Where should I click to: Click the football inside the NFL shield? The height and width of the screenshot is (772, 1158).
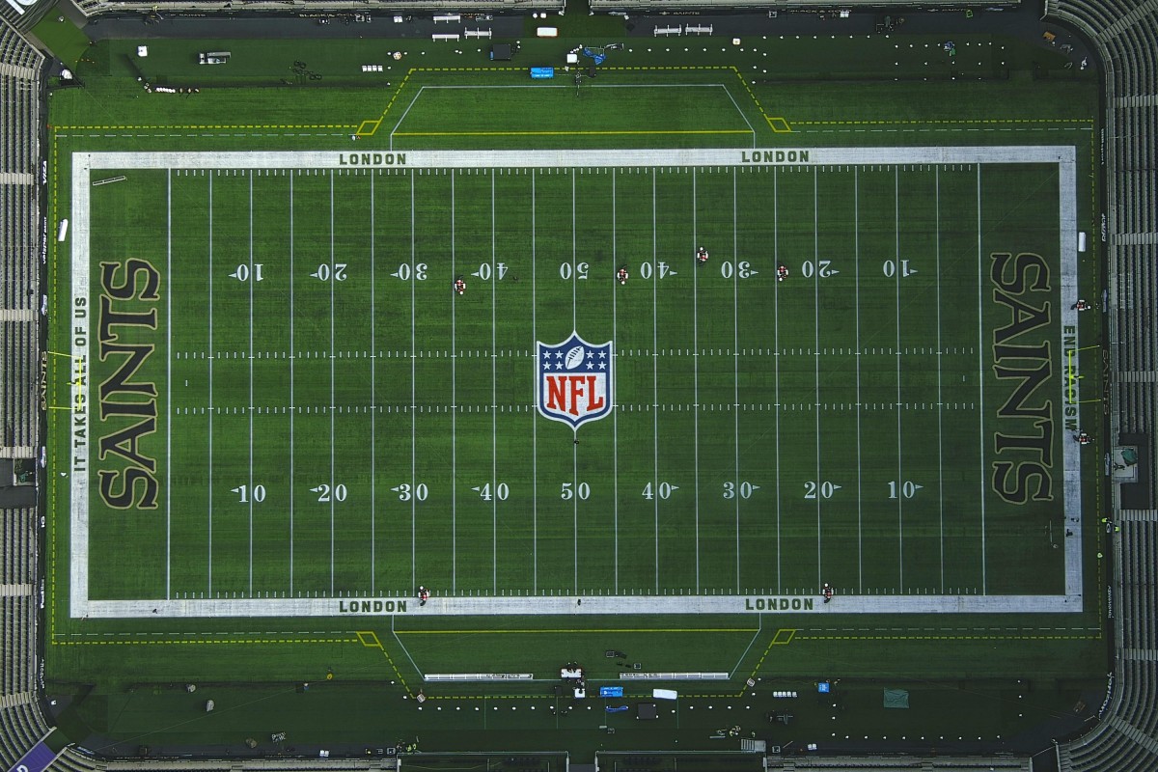(574, 356)
